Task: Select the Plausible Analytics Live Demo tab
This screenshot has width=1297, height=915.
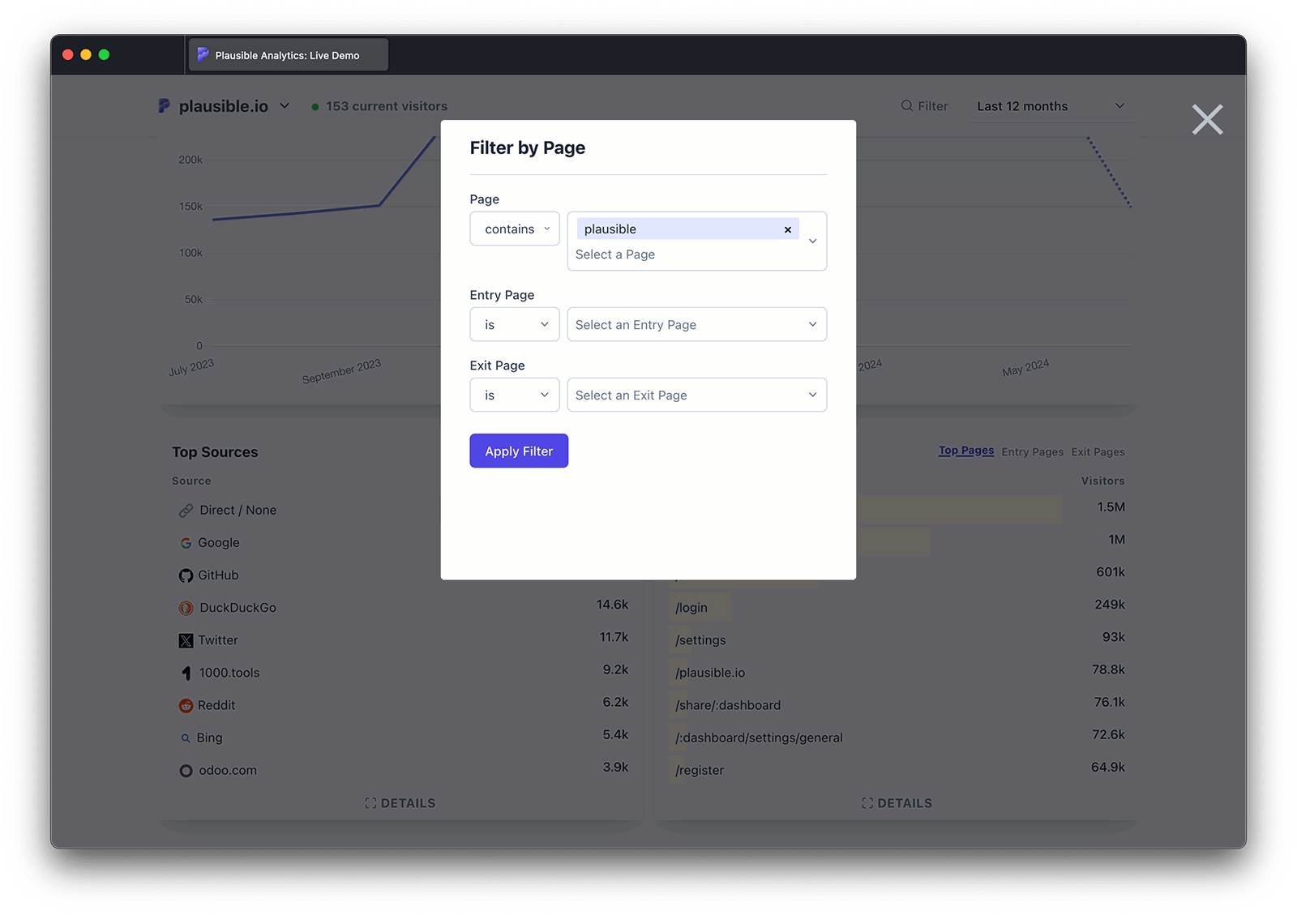Action: (x=288, y=55)
